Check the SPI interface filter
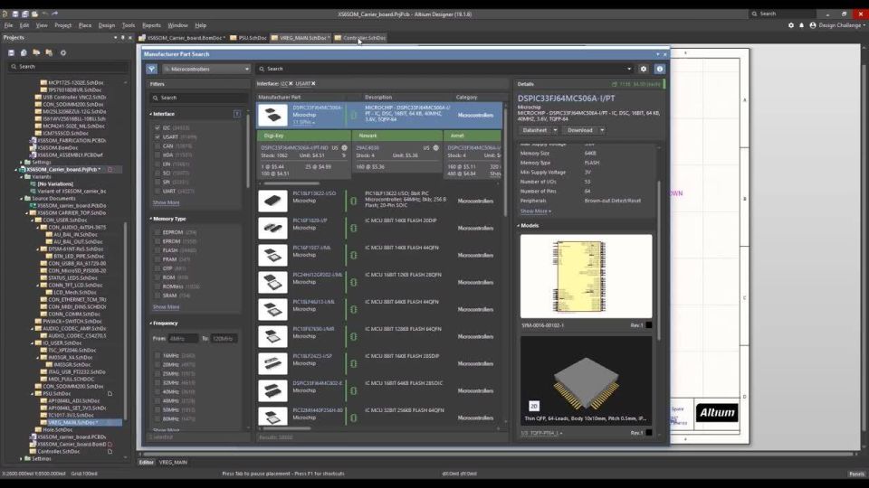The width and height of the screenshot is (869, 488). pyautogui.click(x=158, y=182)
